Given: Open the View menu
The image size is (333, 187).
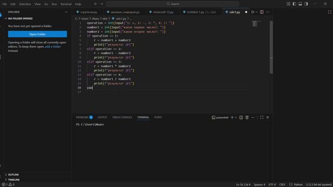Looking at the screenshot, I should tap(37, 4).
